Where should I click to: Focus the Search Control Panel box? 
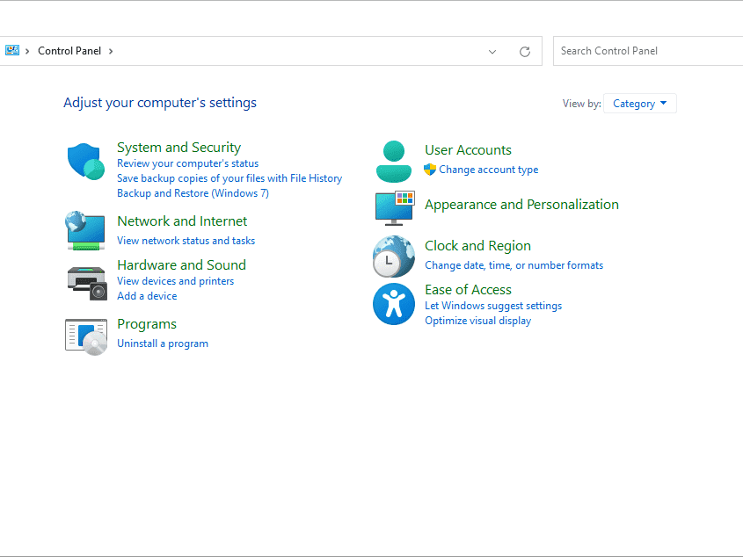point(648,51)
